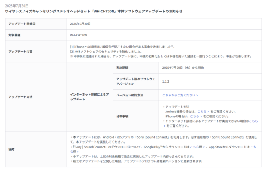Click the external-window icon after Google Play link
The image size is (267, 172).
pyautogui.click(x=201, y=147)
